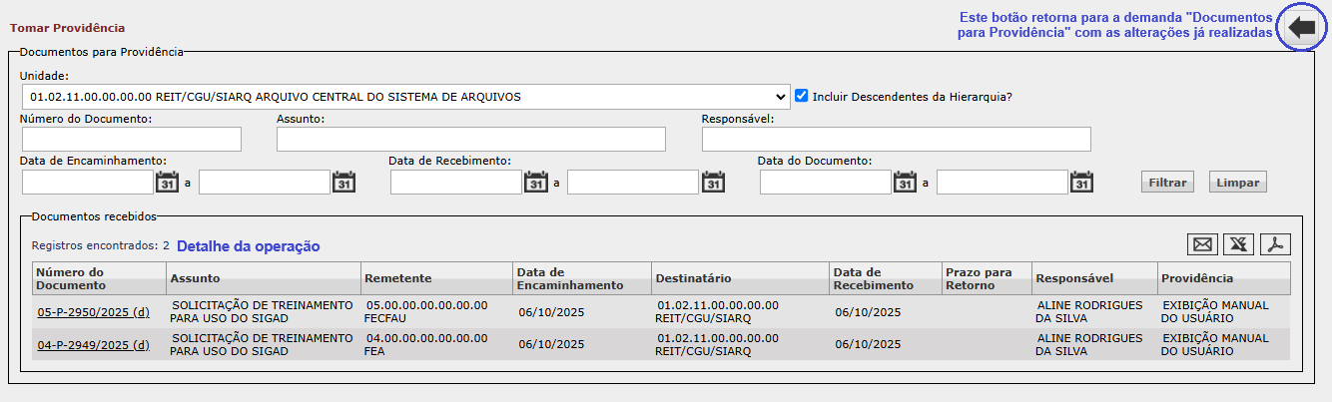
Task: Open calendar for Data de Encaminhamento end
Action: pos(343,183)
